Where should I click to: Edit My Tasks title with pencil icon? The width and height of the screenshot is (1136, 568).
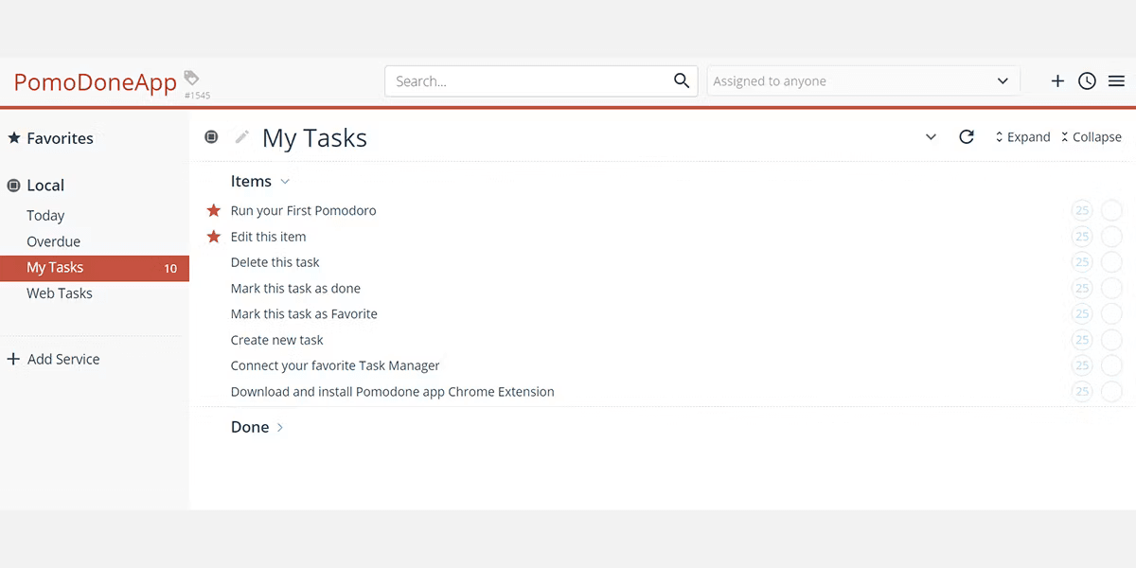point(242,137)
